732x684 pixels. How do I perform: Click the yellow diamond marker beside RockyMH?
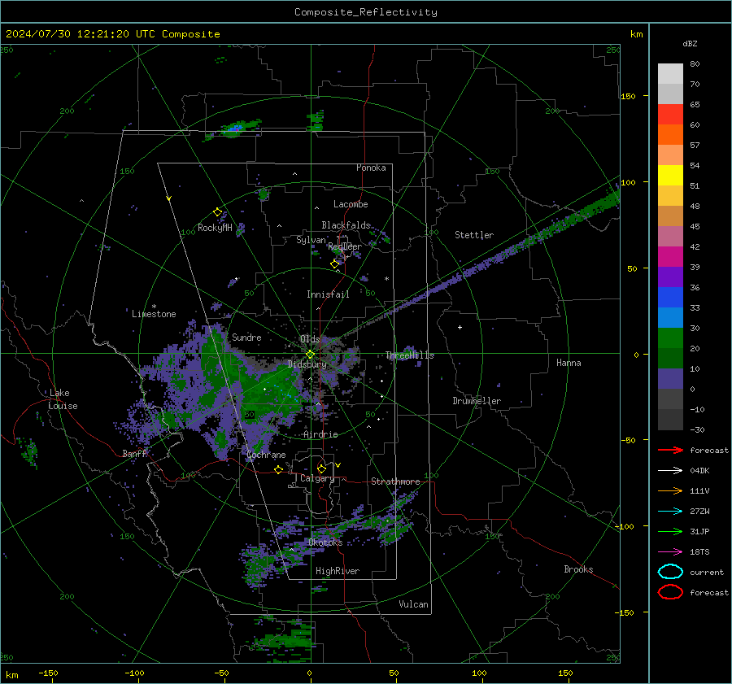pyautogui.click(x=217, y=212)
